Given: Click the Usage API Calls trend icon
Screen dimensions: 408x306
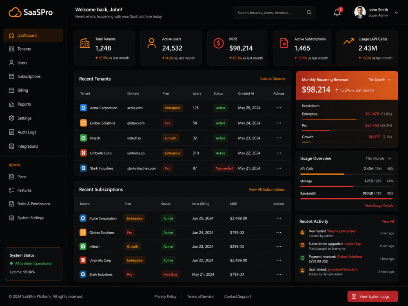Looking at the screenshot, I should coord(348,41).
